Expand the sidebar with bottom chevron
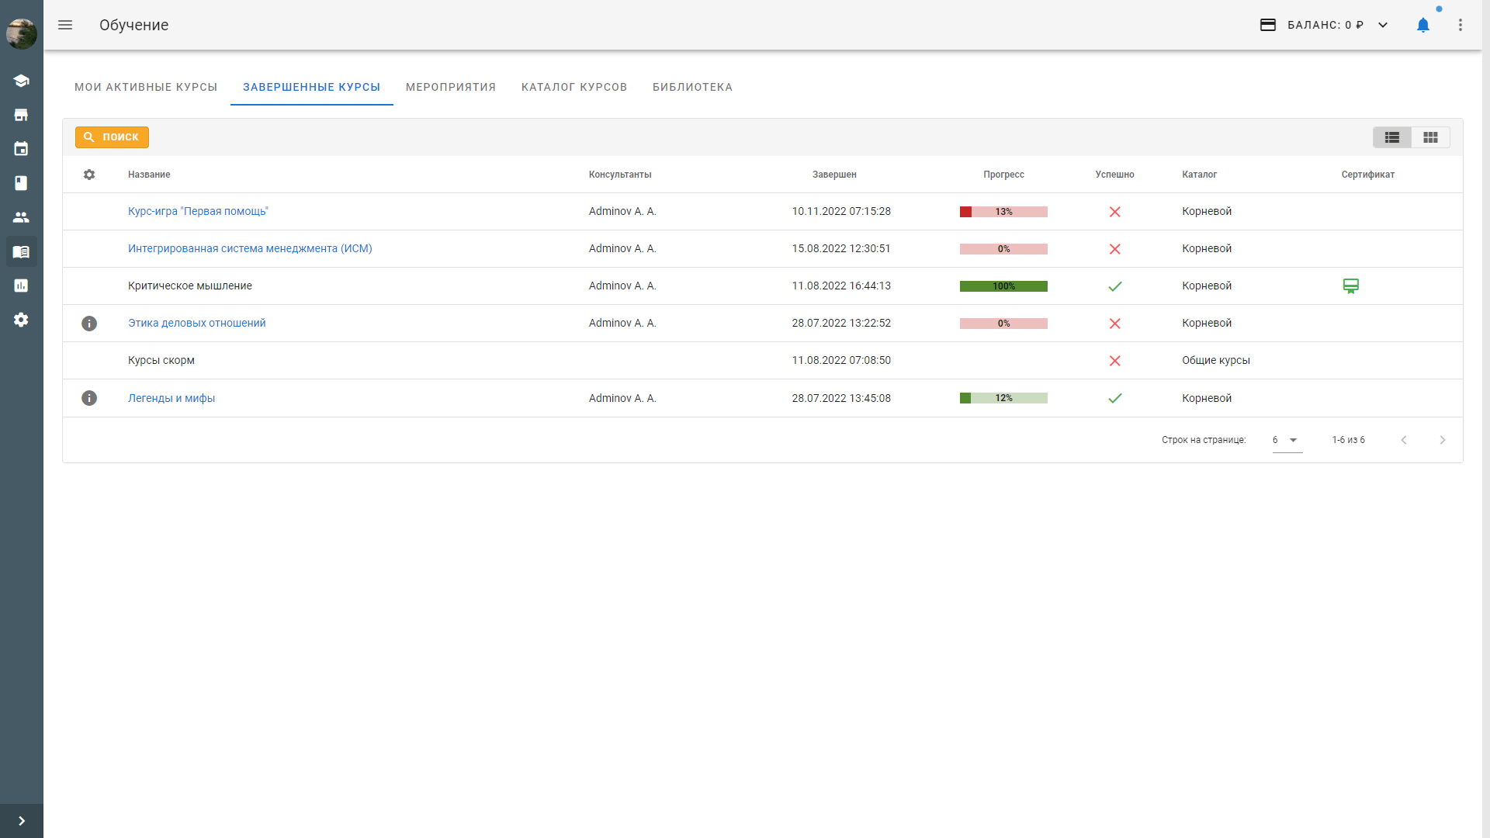 click(21, 821)
